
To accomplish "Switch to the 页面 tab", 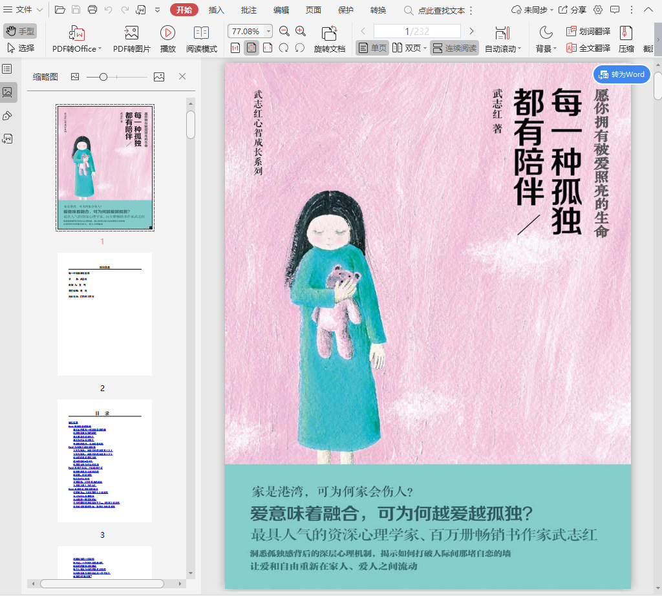I will point(314,10).
